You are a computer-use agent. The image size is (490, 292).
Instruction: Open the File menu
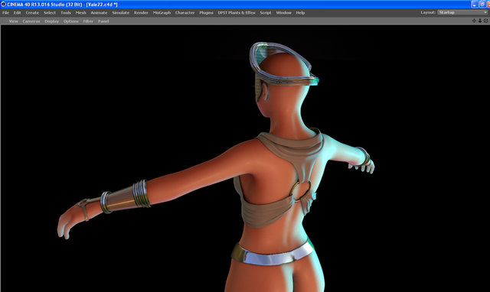[x=5, y=13]
